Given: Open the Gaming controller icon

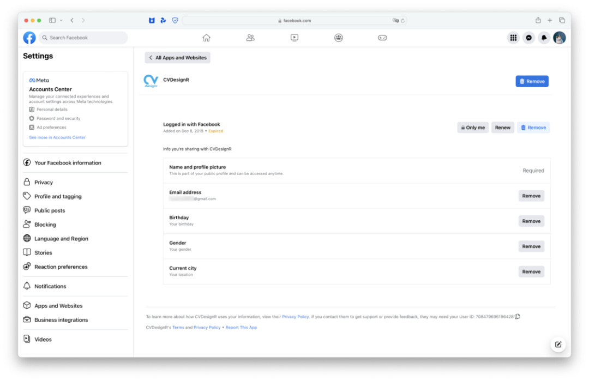Looking at the screenshot, I should click(x=382, y=38).
